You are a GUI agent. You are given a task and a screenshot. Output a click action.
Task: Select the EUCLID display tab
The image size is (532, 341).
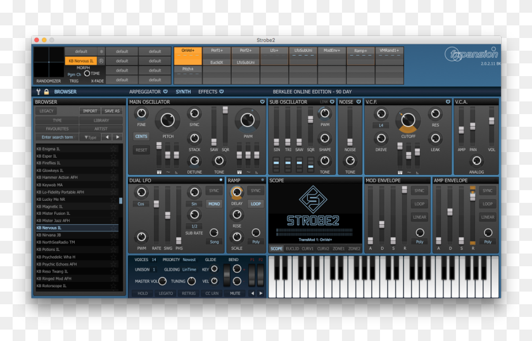click(x=292, y=248)
